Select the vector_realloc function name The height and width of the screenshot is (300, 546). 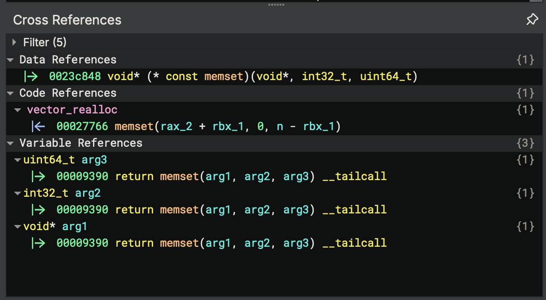[x=72, y=110]
